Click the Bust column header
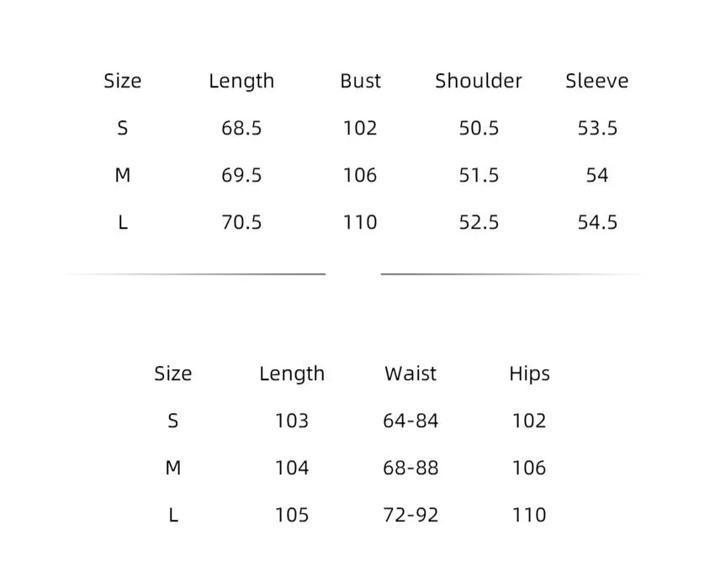This screenshot has height=561, width=715. tap(360, 81)
